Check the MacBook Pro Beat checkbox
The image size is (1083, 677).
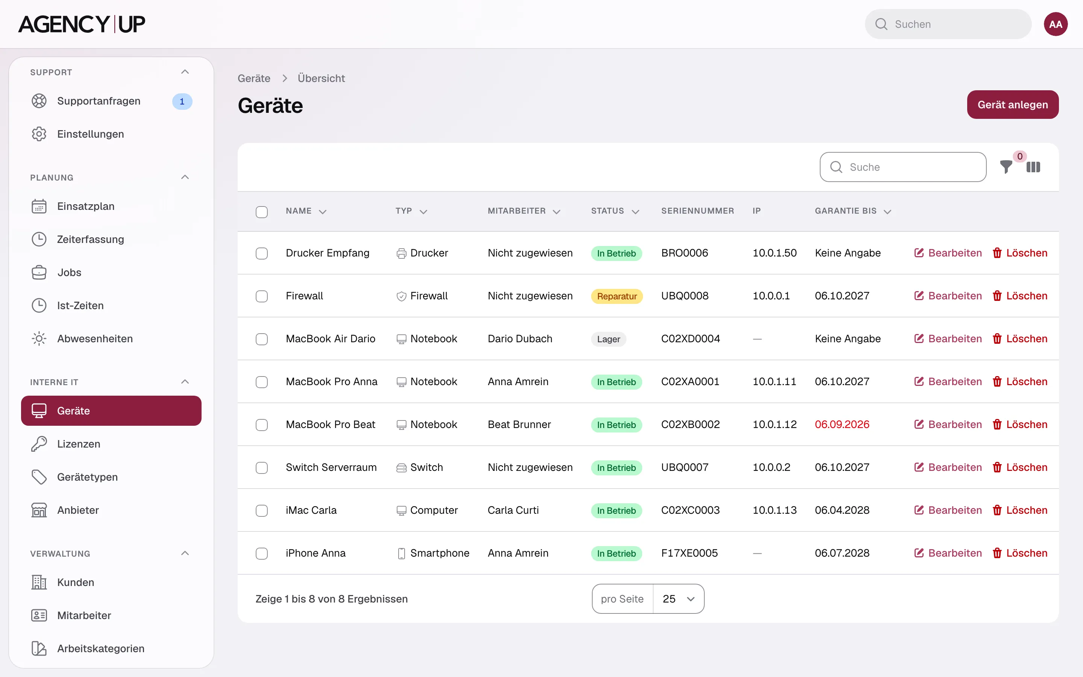[x=262, y=425]
